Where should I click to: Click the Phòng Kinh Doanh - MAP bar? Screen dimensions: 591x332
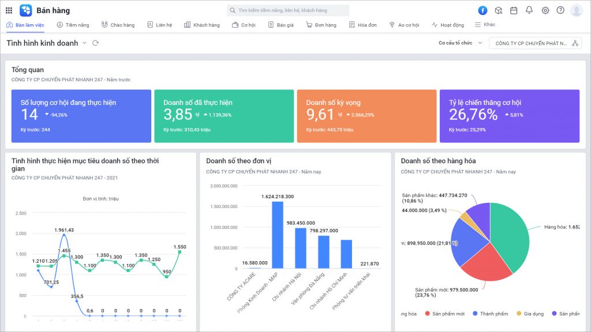point(278,235)
